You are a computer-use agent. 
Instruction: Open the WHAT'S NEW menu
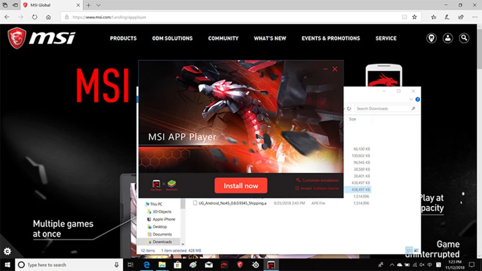click(270, 38)
